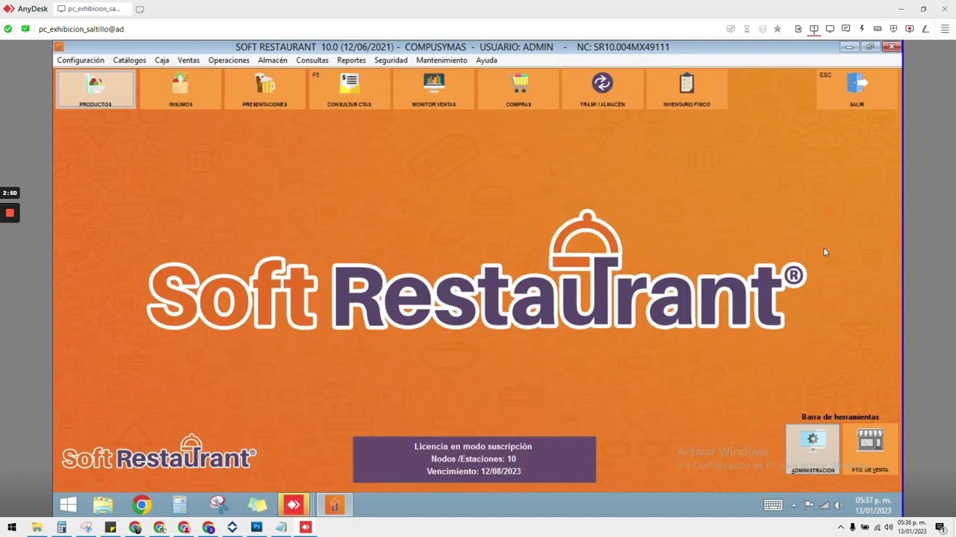Stop the recording with red square button
Image resolution: width=956 pixels, height=537 pixels.
tap(10, 213)
